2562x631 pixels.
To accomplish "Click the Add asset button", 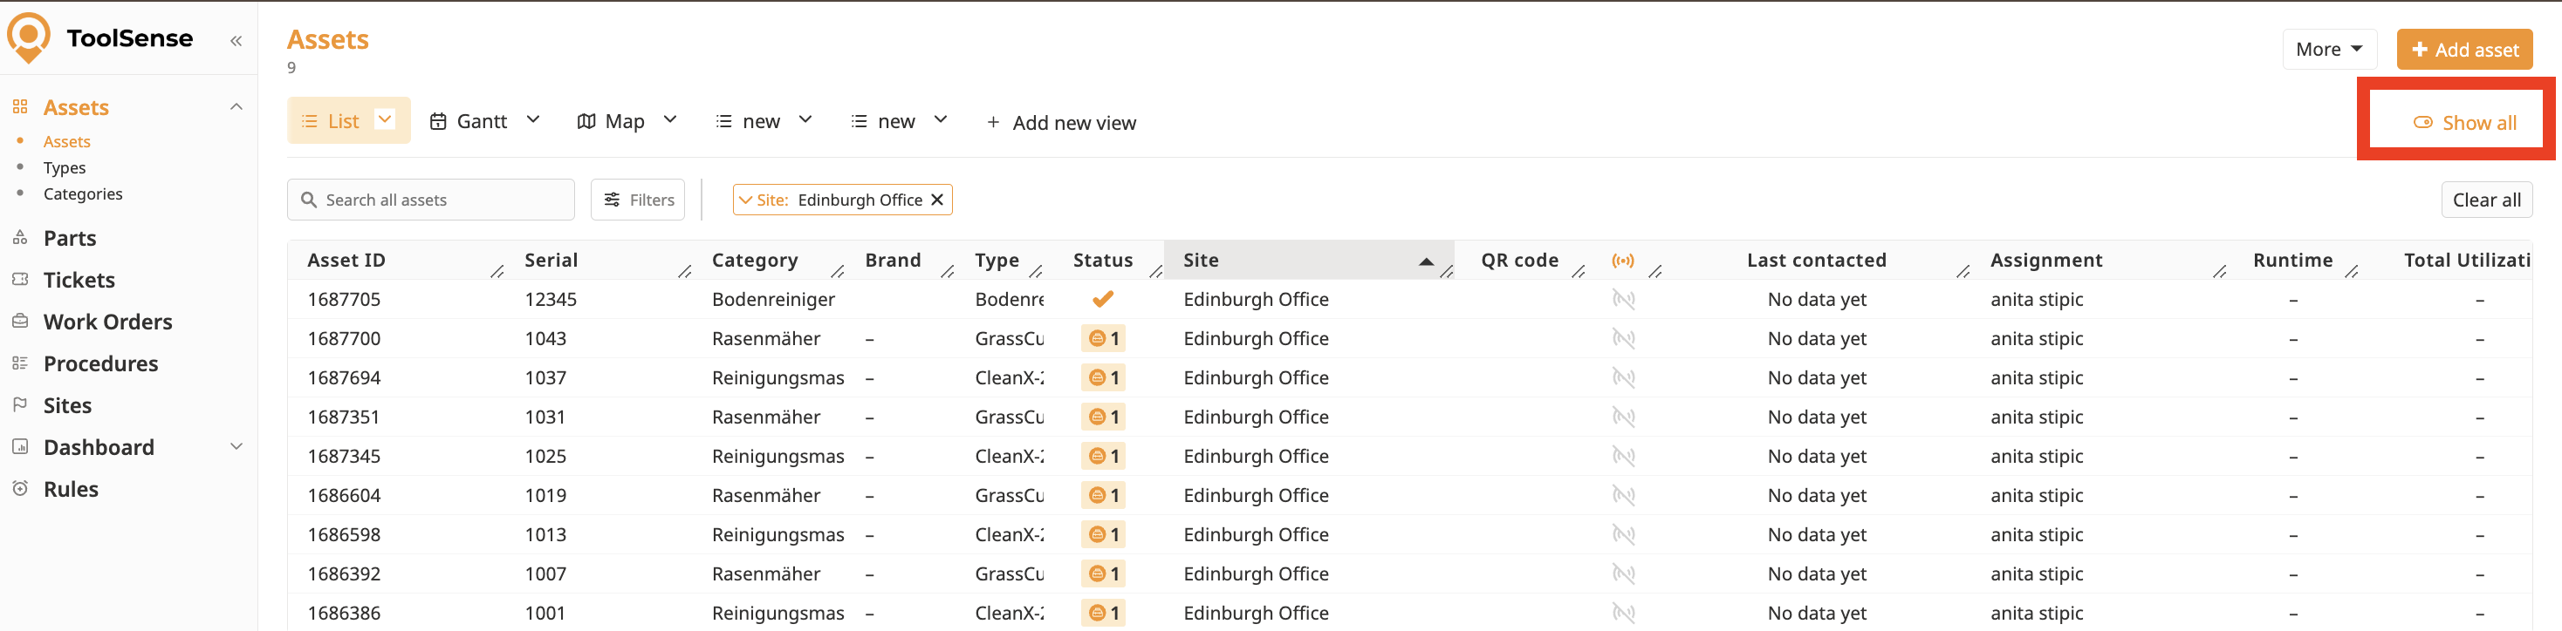I will pos(2463,49).
